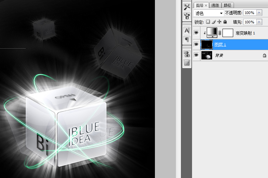This screenshot has height=178, width=268.
Task: Lock transparent pixels checkerboard icon
Action: point(208,22)
